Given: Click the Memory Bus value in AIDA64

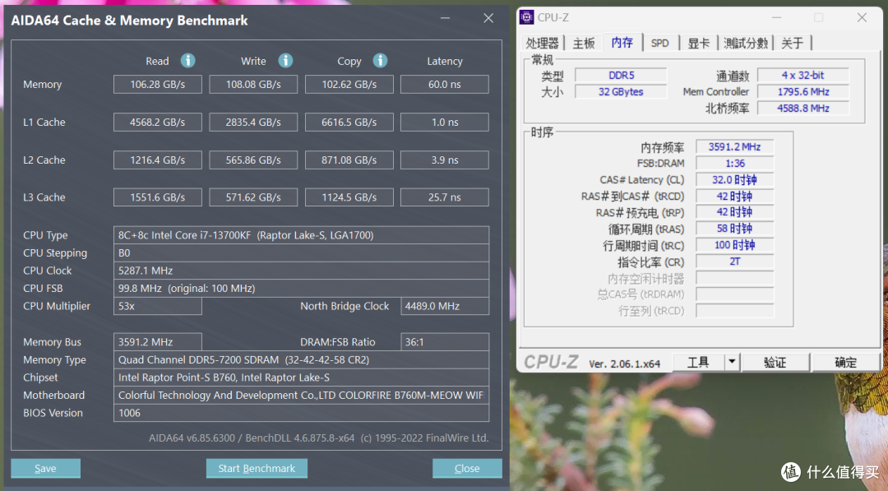Looking at the screenshot, I should pos(157,342).
